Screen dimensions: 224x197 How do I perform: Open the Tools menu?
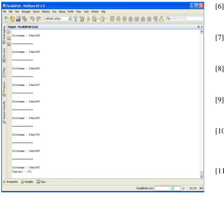tap(86, 11)
